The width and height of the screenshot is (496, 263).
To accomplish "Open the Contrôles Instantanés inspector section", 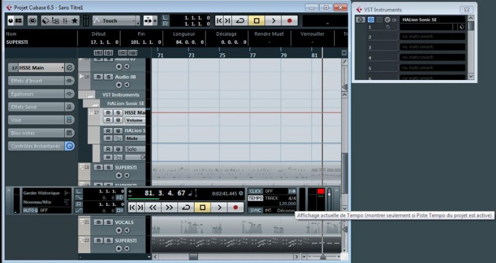I will pyautogui.click(x=36, y=146).
